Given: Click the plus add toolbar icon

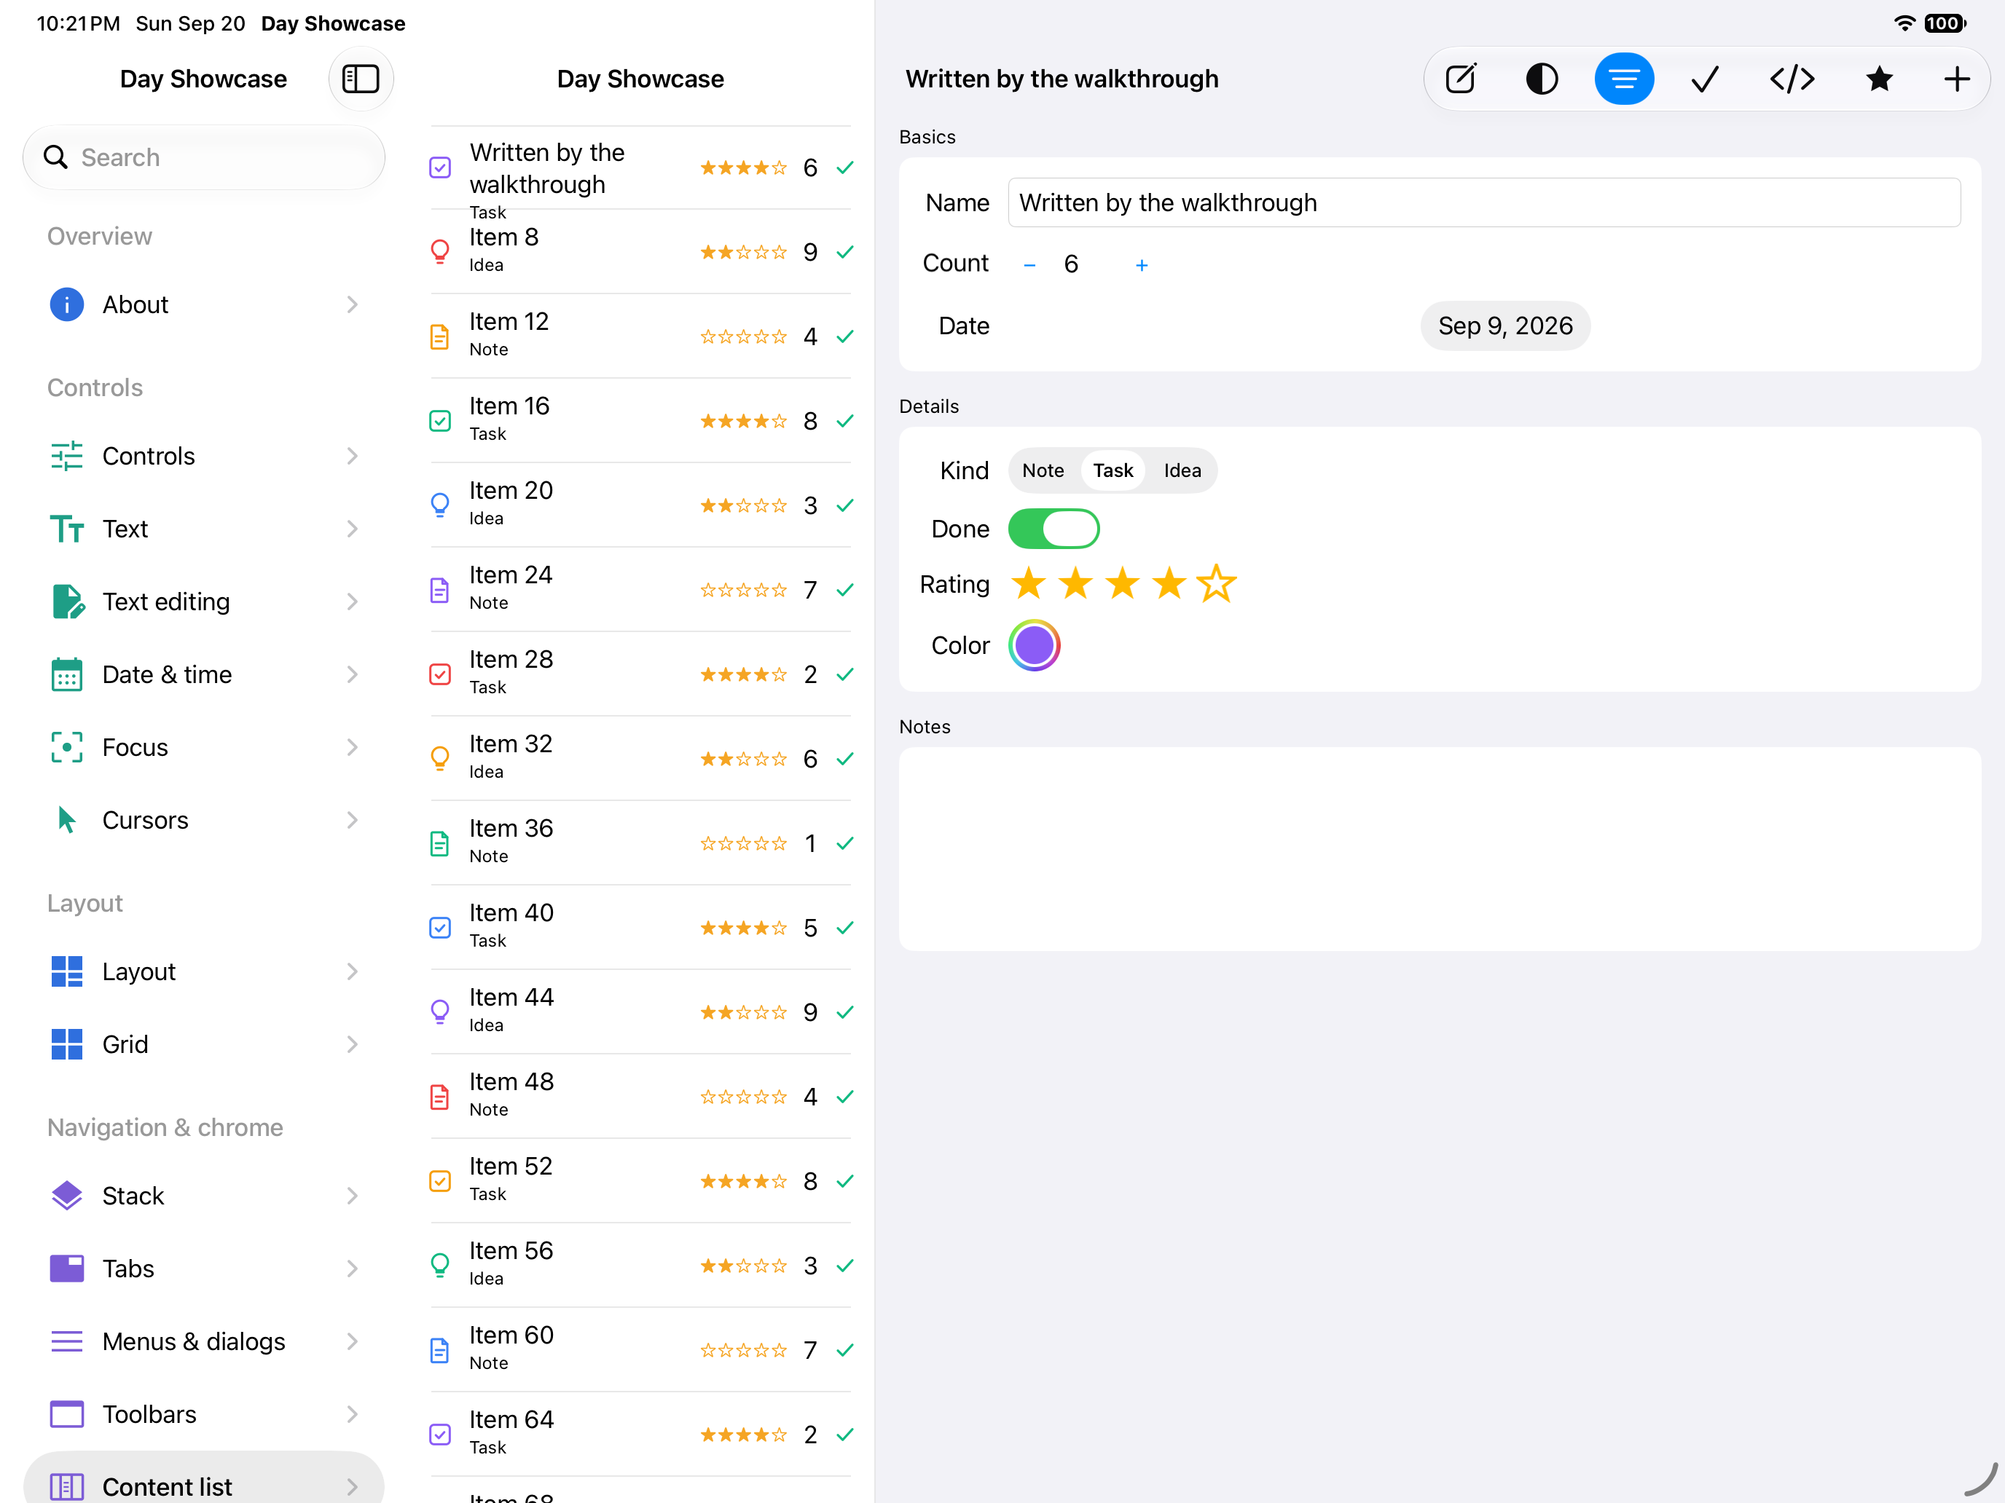Looking at the screenshot, I should 1956,79.
